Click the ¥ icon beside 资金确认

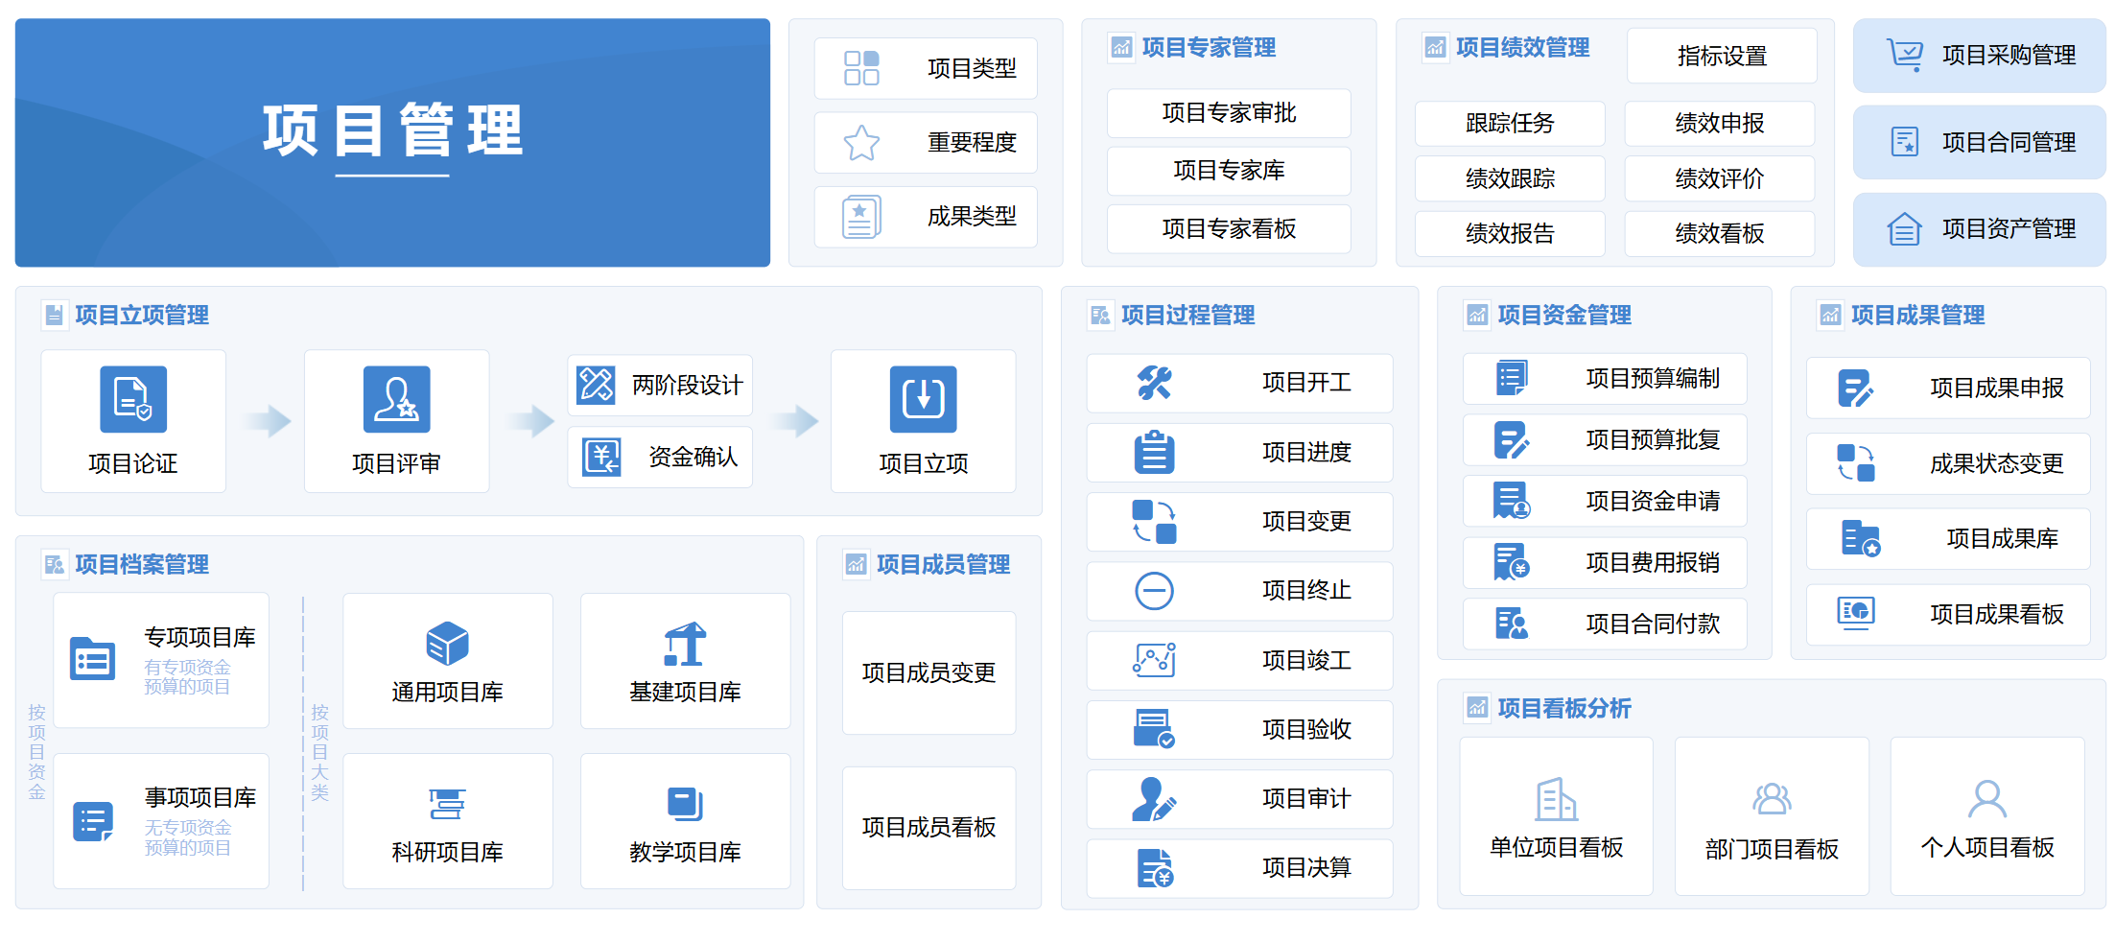click(602, 458)
